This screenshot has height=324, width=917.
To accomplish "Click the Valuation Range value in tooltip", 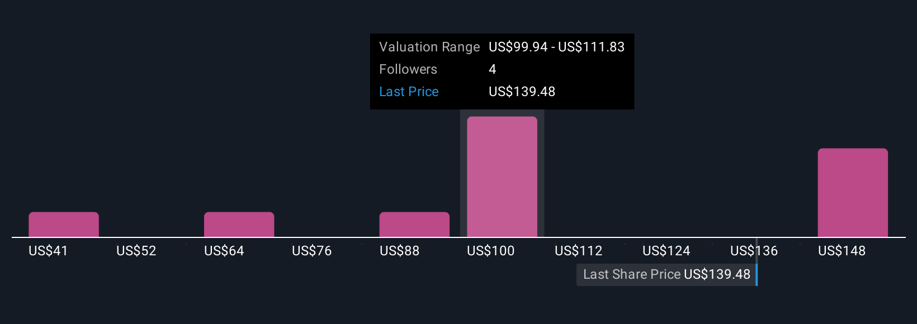I will [557, 47].
